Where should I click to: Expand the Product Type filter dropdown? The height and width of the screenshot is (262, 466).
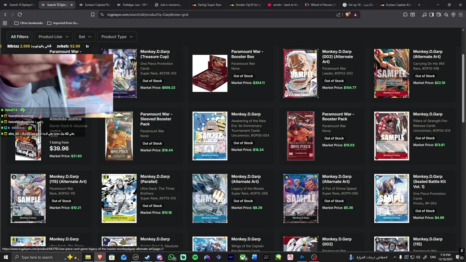[x=117, y=37]
